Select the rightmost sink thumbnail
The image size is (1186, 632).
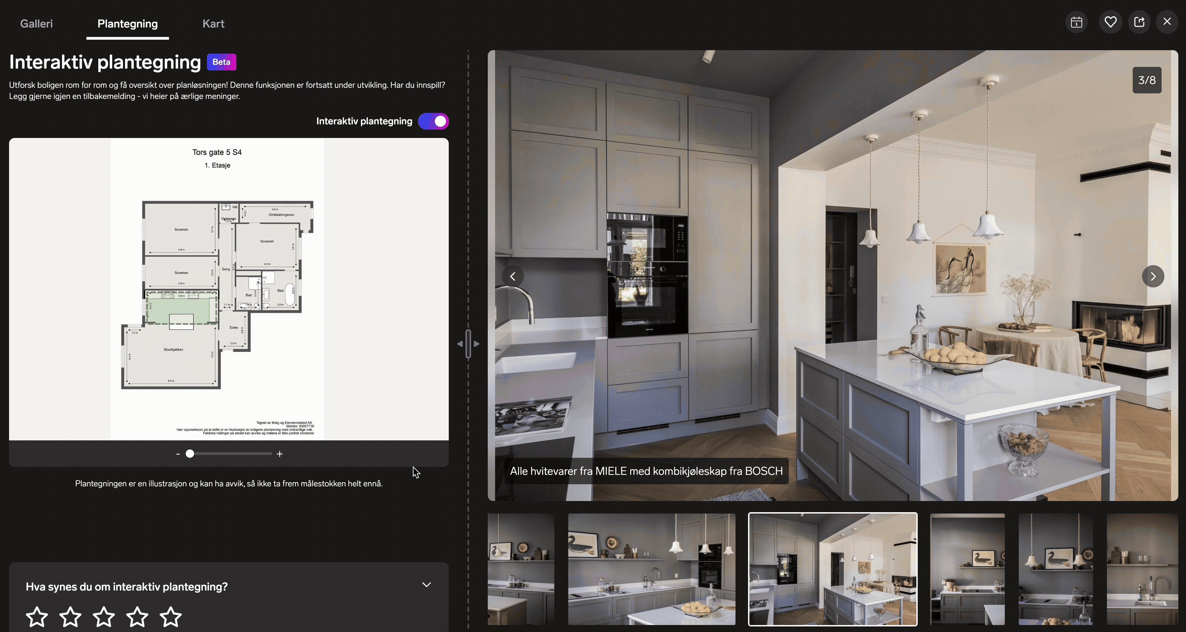point(1142,569)
